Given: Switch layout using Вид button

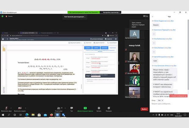Looking at the screenshot, I should (146, 16).
